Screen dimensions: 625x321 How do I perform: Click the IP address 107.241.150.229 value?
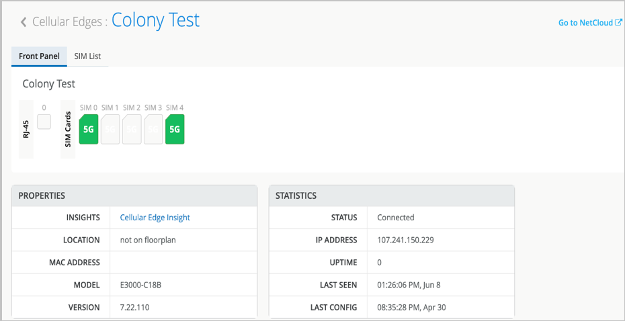(405, 240)
